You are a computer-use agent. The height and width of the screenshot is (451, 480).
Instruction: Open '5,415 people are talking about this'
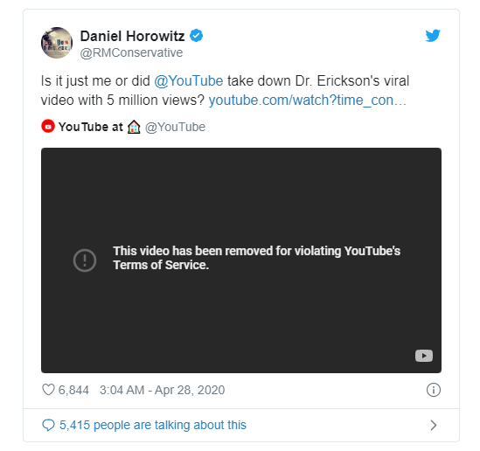coord(153,425)
